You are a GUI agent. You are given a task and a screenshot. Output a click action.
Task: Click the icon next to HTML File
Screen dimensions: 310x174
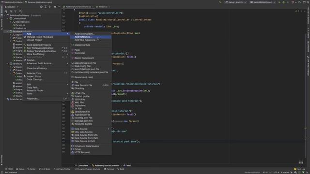(x=73, y=93)
